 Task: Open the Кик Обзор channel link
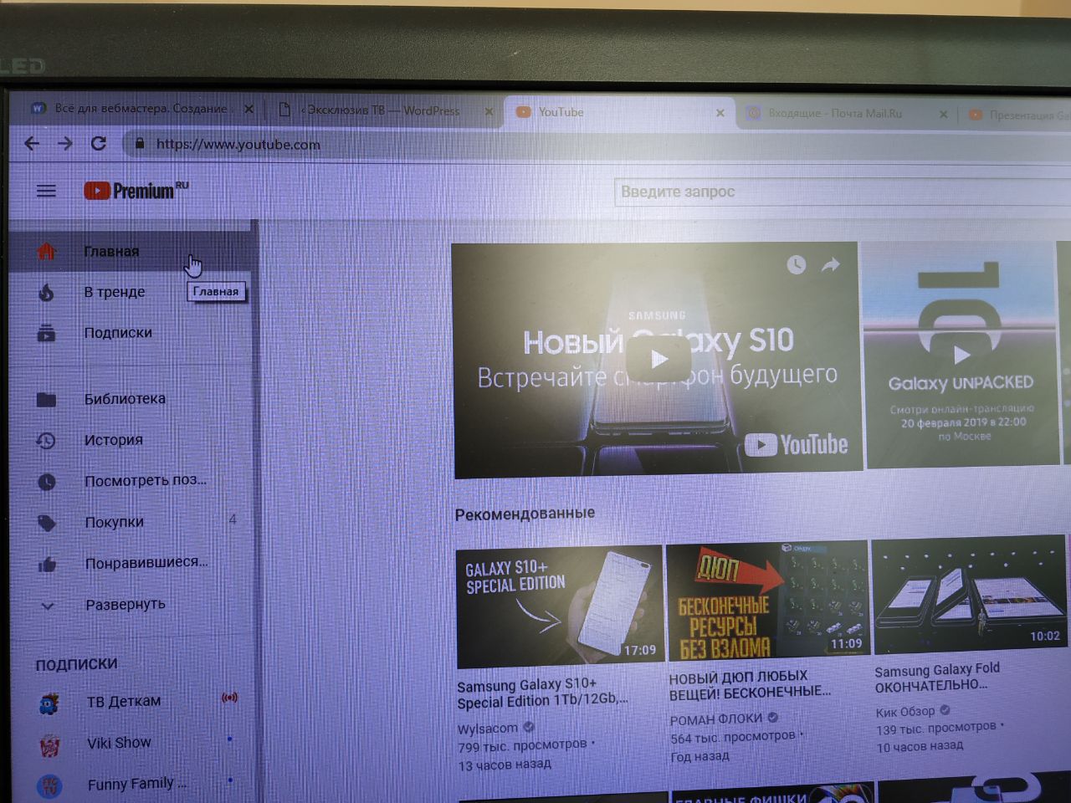tap(905, 712)
